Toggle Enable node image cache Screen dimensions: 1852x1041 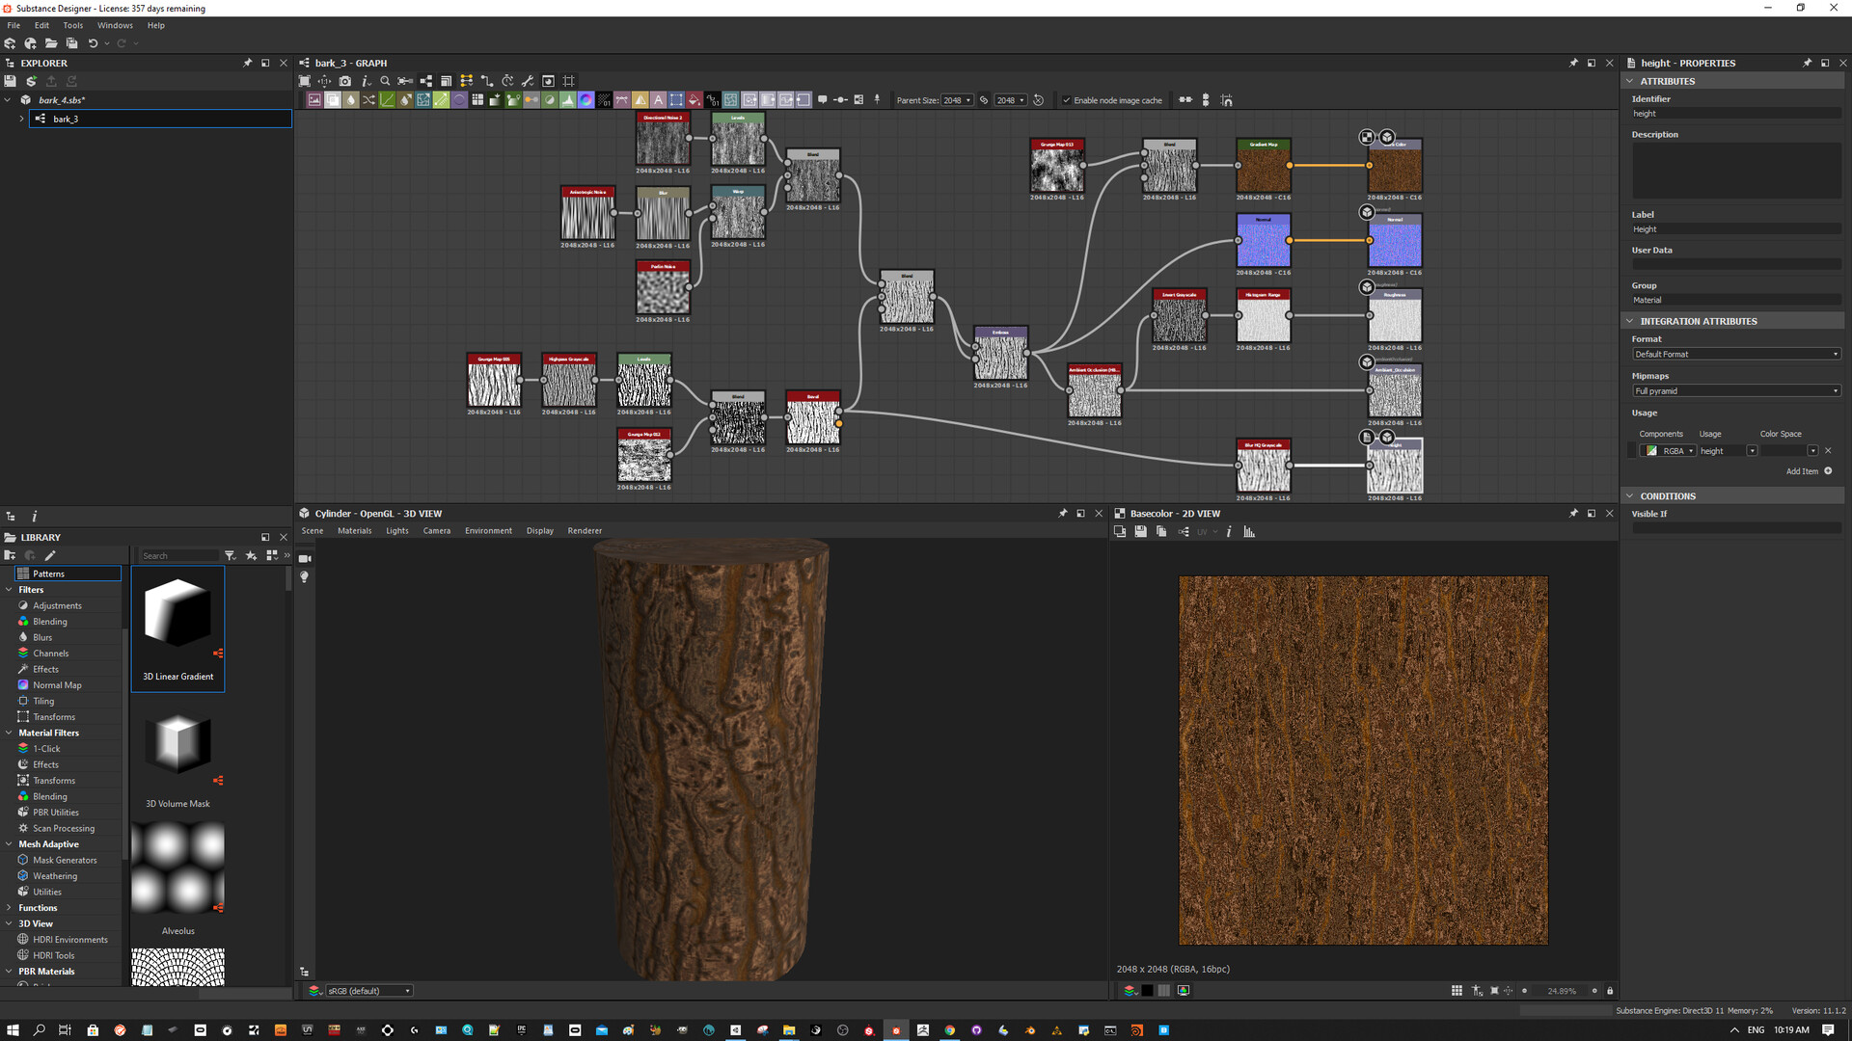pos(1067,100)
